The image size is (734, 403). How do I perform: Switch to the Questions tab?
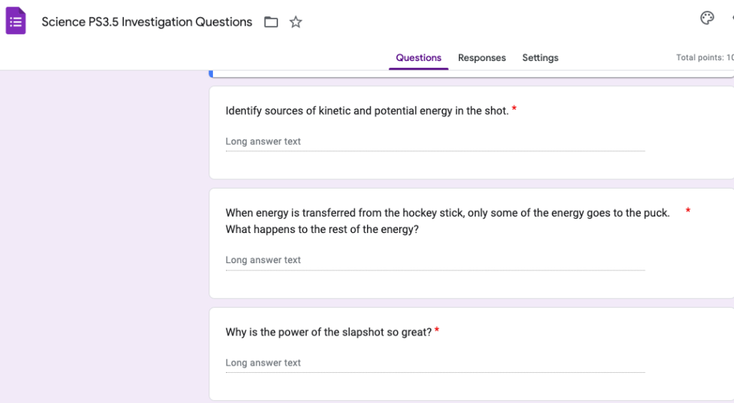click(419, 58)
